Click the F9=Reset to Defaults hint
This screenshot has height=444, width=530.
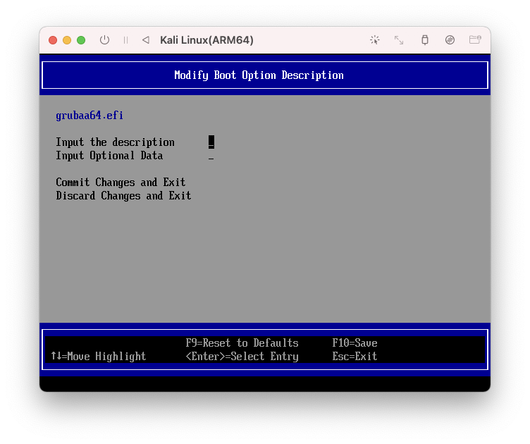(x=242, y=343)
